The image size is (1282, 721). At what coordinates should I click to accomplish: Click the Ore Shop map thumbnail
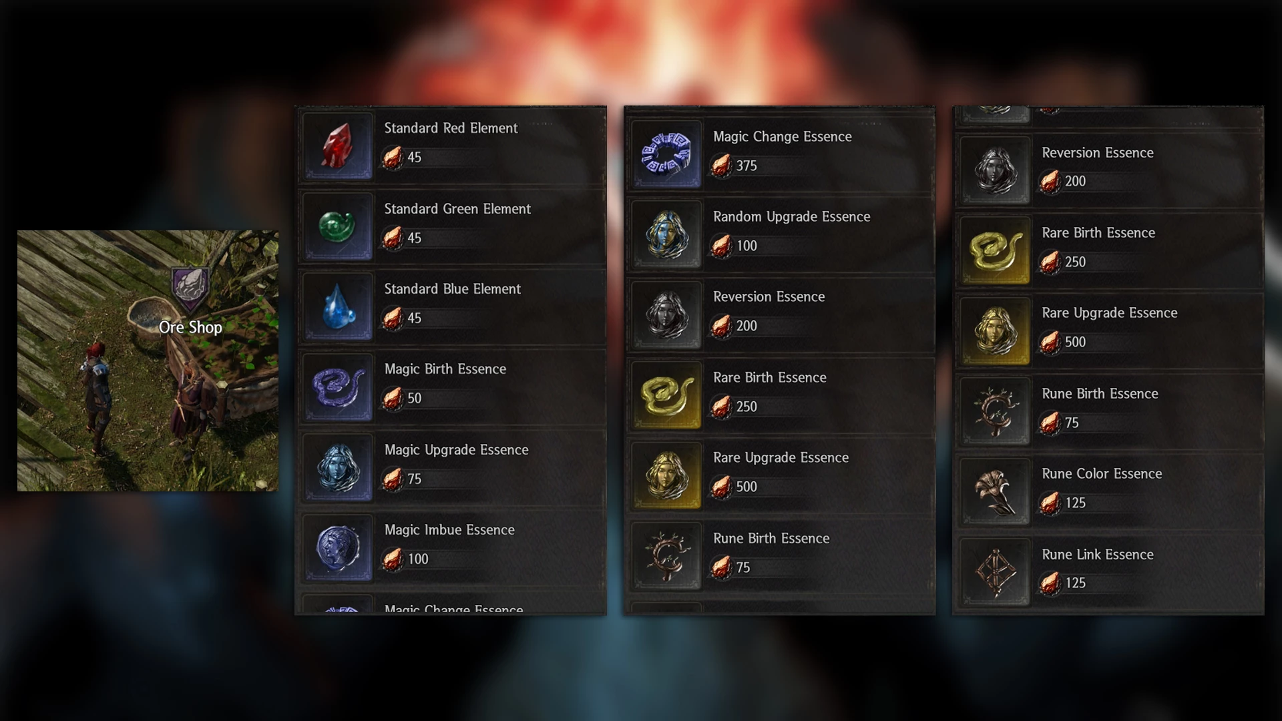tap(148, 360)
